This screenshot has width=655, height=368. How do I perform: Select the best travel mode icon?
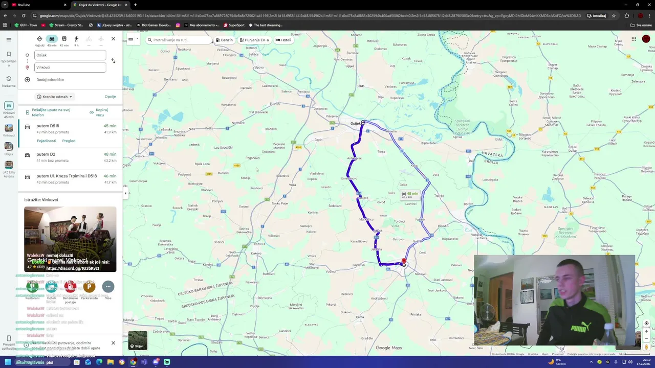[39, 40]
